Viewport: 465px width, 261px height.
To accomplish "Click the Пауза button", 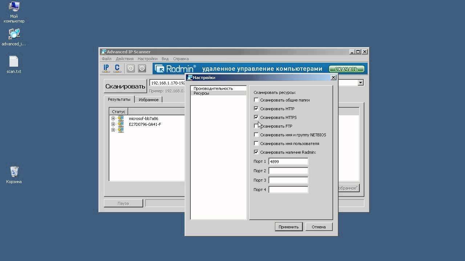I will 123,203.
